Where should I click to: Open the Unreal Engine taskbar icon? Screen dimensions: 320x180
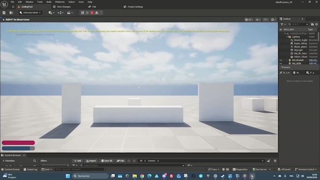252,176
